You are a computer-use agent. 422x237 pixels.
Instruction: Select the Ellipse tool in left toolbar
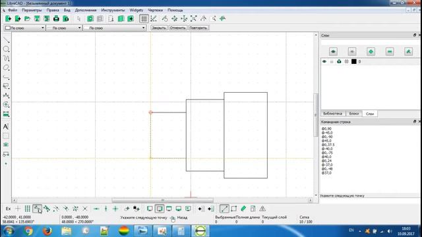(x=6, y=67)
